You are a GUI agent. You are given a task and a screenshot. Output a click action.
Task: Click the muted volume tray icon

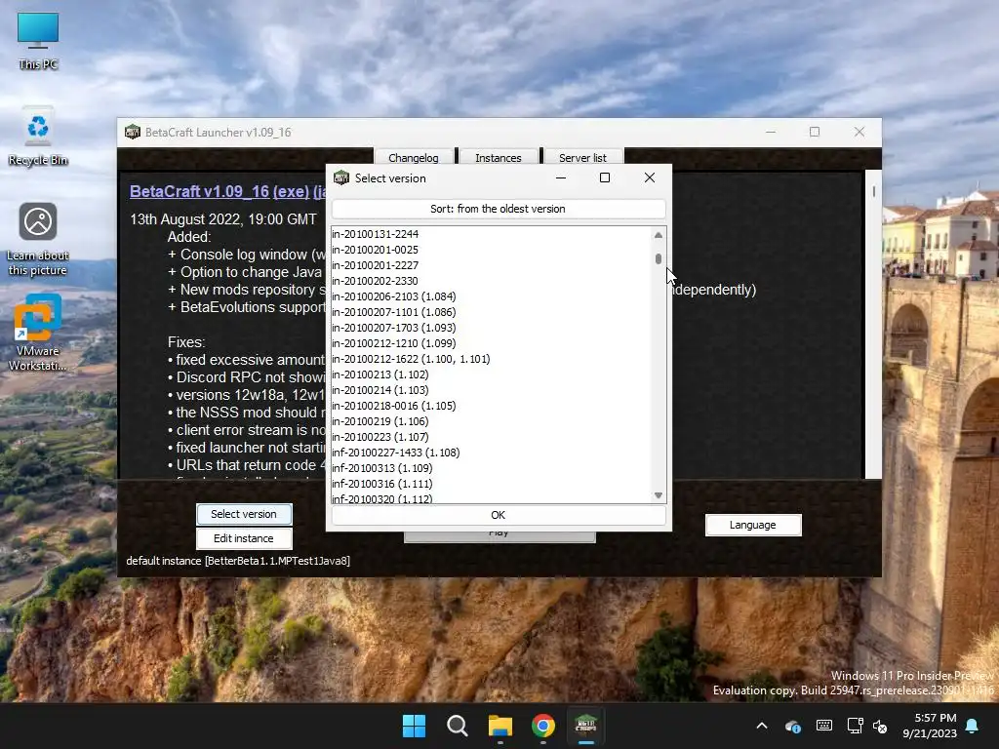[880, 726]
